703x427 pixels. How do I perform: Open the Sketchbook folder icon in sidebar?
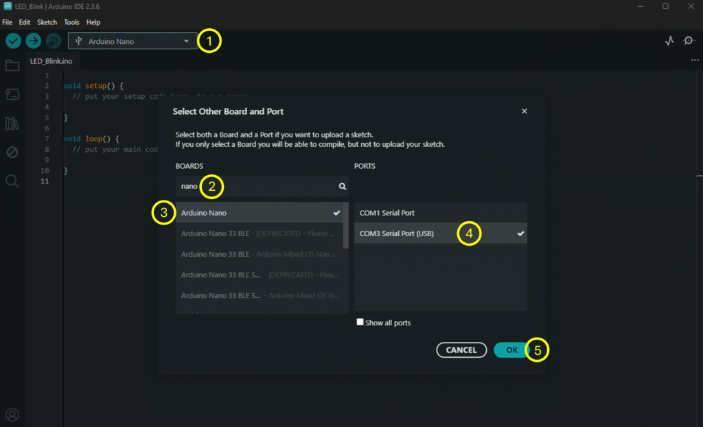pyautogui.click(x=12, y=66)
